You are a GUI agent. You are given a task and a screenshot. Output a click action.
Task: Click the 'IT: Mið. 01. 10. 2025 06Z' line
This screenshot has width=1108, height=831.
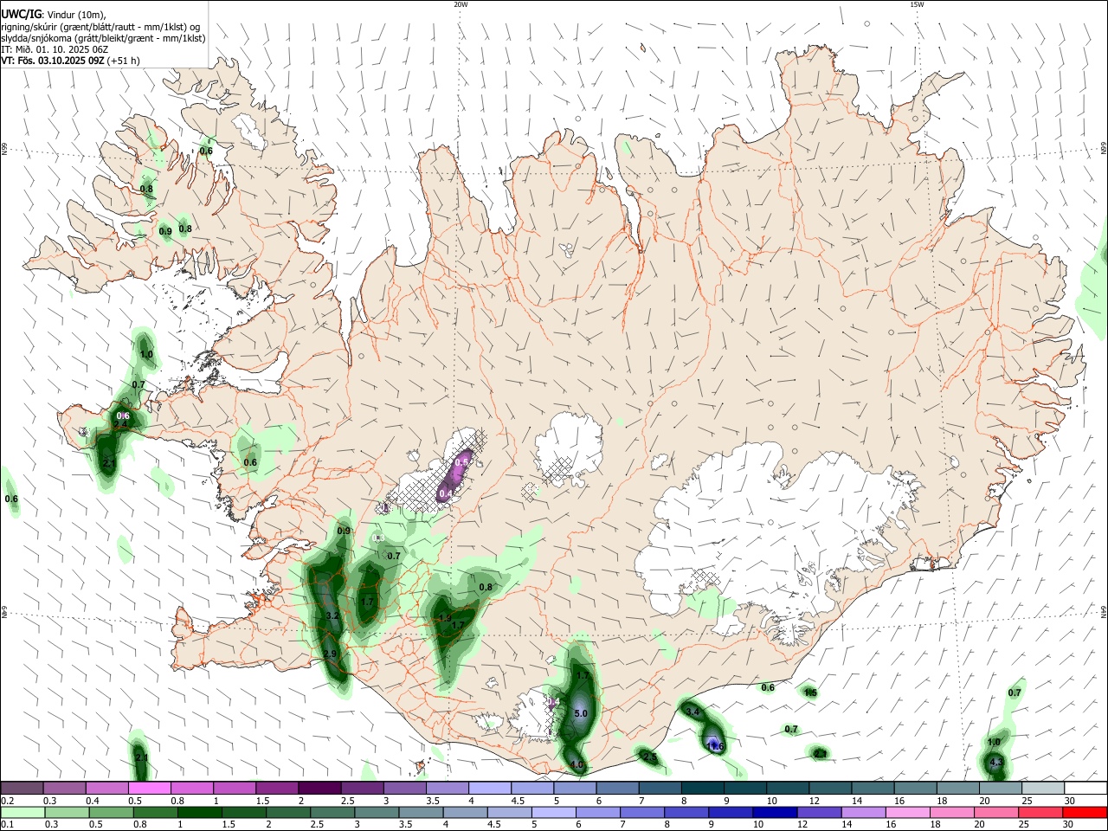coord(54,49)
